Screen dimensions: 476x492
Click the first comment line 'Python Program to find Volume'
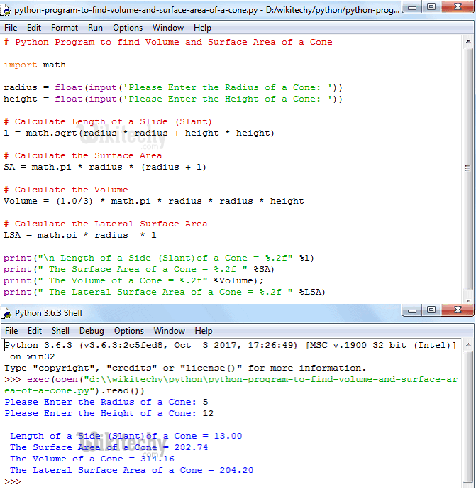[x=167, y=42]
